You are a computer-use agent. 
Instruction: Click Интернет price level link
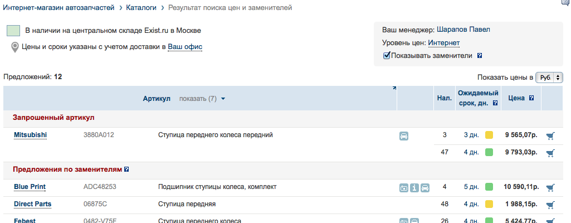pos(444,43)
